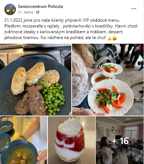The height and width of the screenshot is (164, 144).
Task: Click the front white plate with tomatoes
Action: point(111,98)
